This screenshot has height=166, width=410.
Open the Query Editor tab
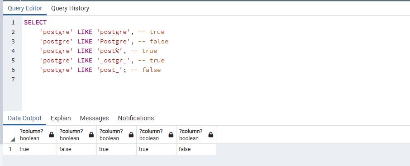pos(25,8)
